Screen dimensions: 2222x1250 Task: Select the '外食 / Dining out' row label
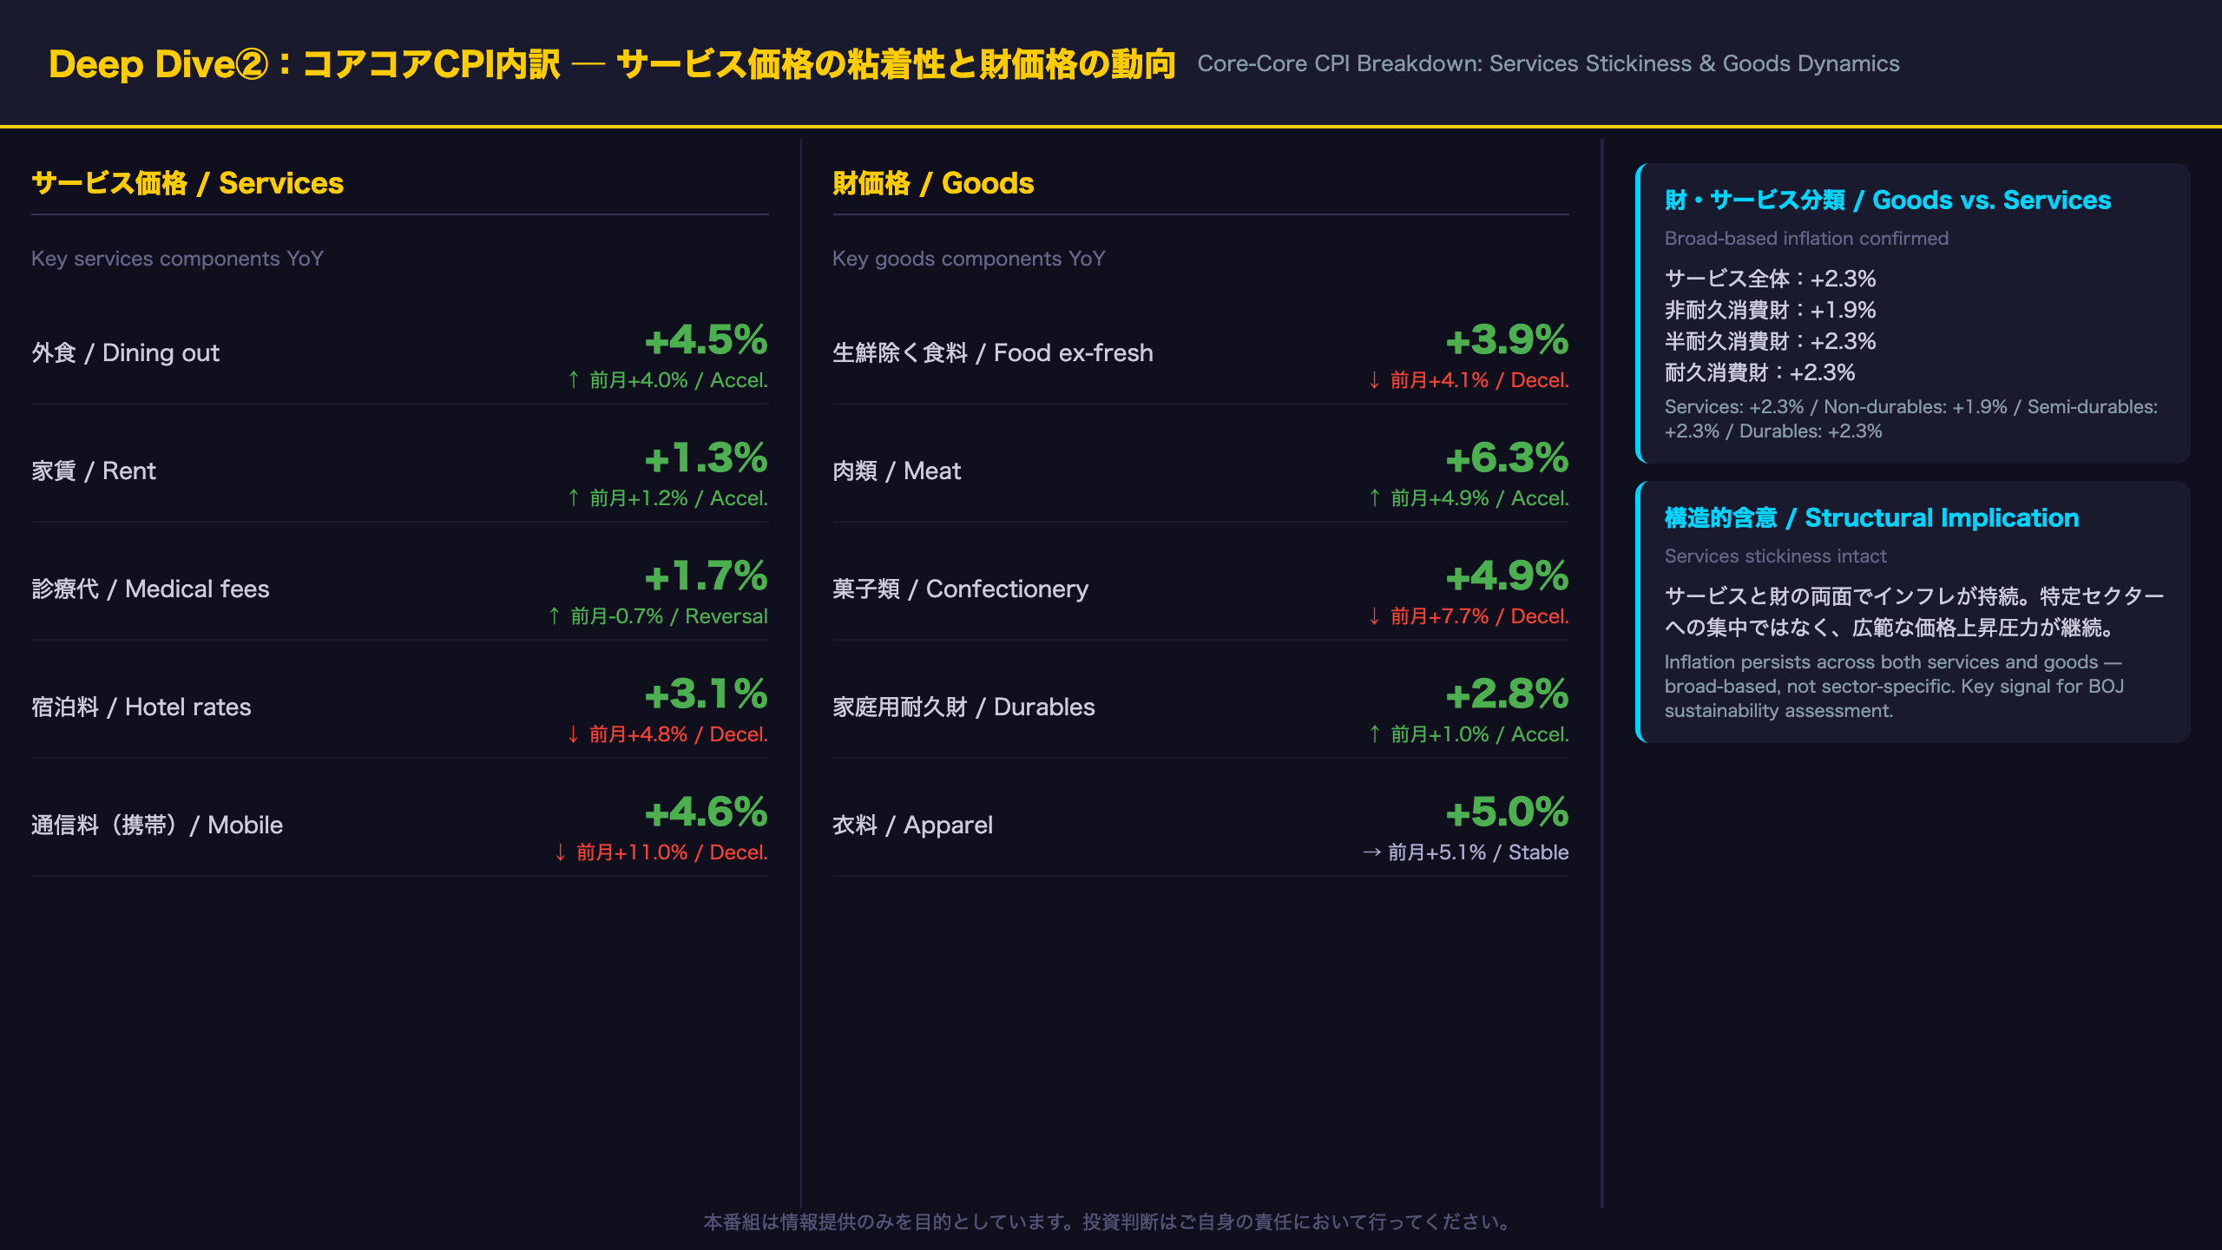(126, 352)
